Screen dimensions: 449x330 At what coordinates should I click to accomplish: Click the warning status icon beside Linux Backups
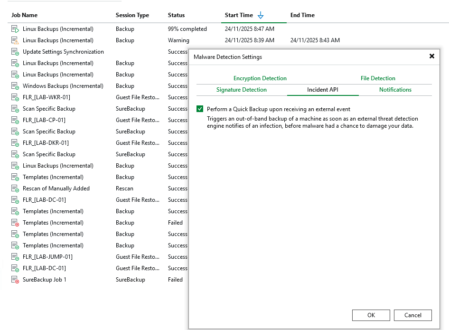coord(15,40)
